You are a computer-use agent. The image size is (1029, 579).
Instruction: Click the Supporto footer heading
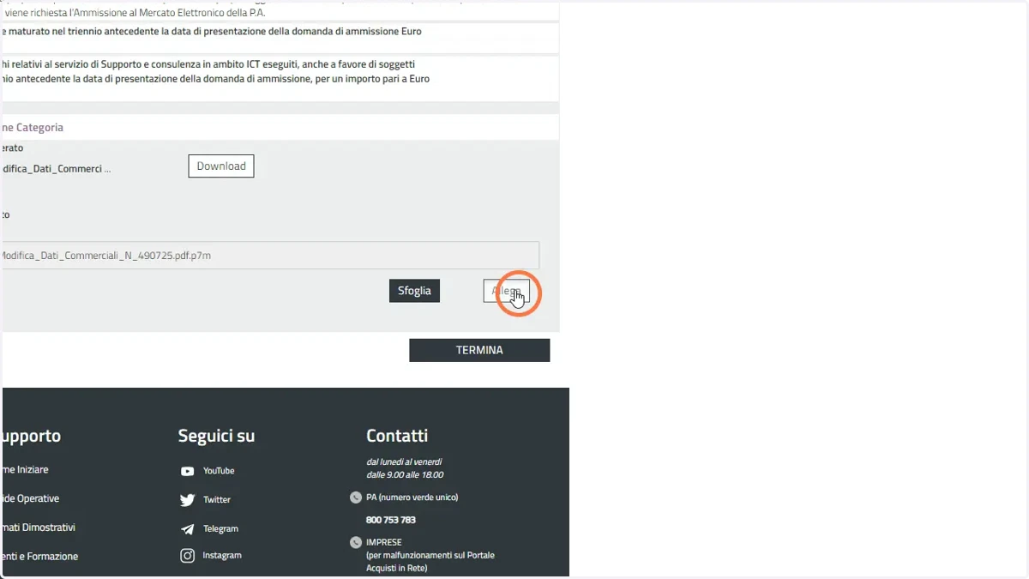tap(31, 436)
